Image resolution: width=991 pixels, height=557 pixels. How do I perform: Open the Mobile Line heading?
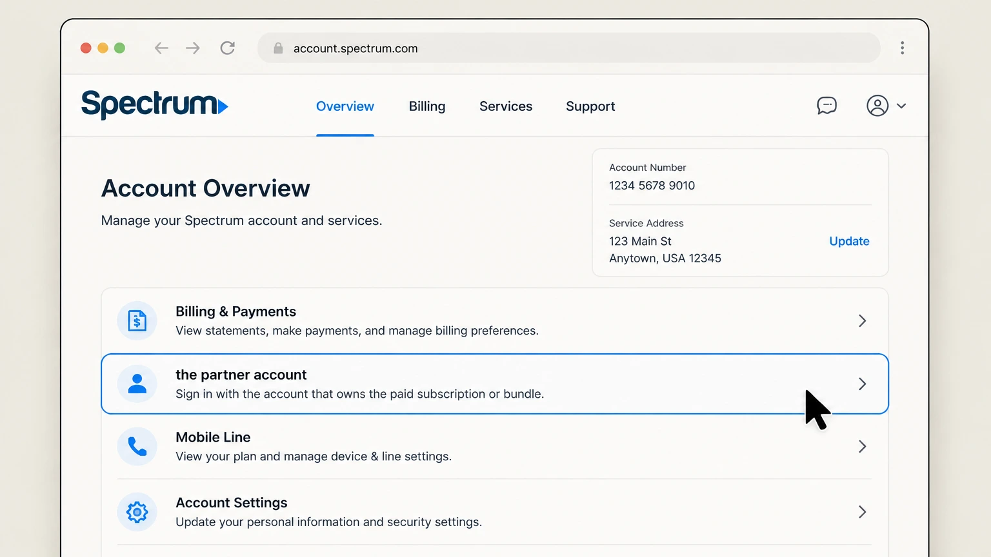click(x=213, y=437)
